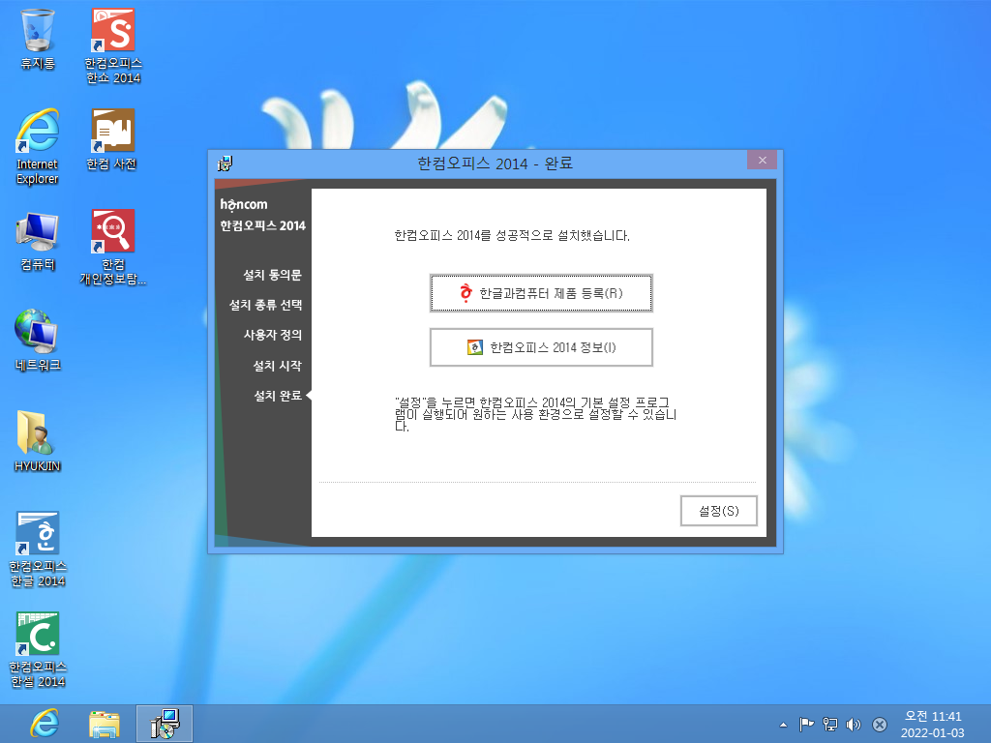Click the 설치 동의문 step label
The image size is (991, 743).
pyautogui.click(x=272, y=275)
